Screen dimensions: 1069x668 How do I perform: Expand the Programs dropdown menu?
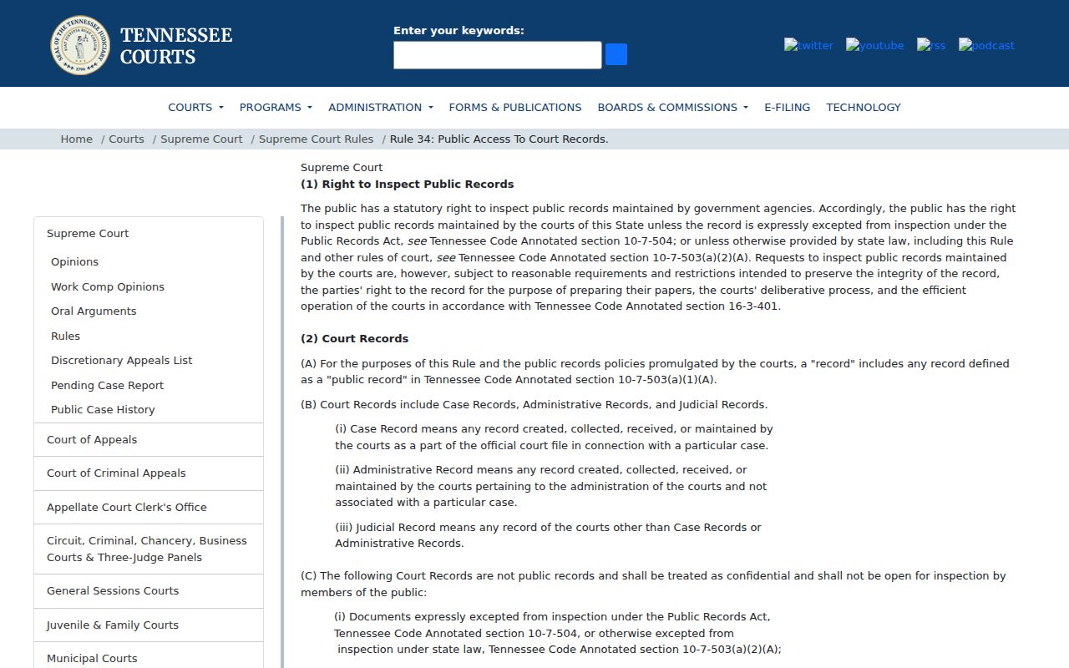tap(276, 107)
